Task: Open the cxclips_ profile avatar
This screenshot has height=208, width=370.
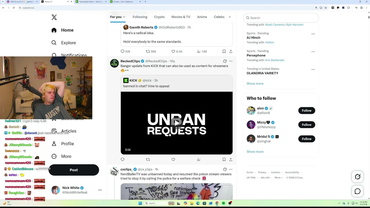Action: (x=114, y=172)
